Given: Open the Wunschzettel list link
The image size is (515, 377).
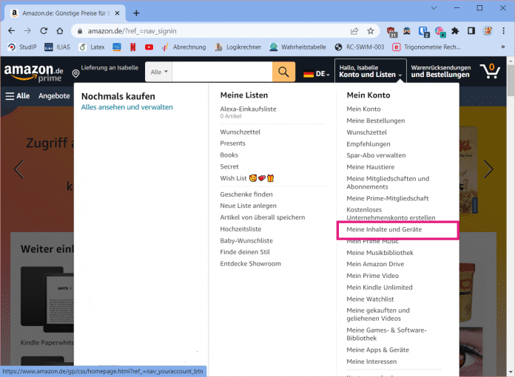Looking at the screenshot, I should point(240,132).
